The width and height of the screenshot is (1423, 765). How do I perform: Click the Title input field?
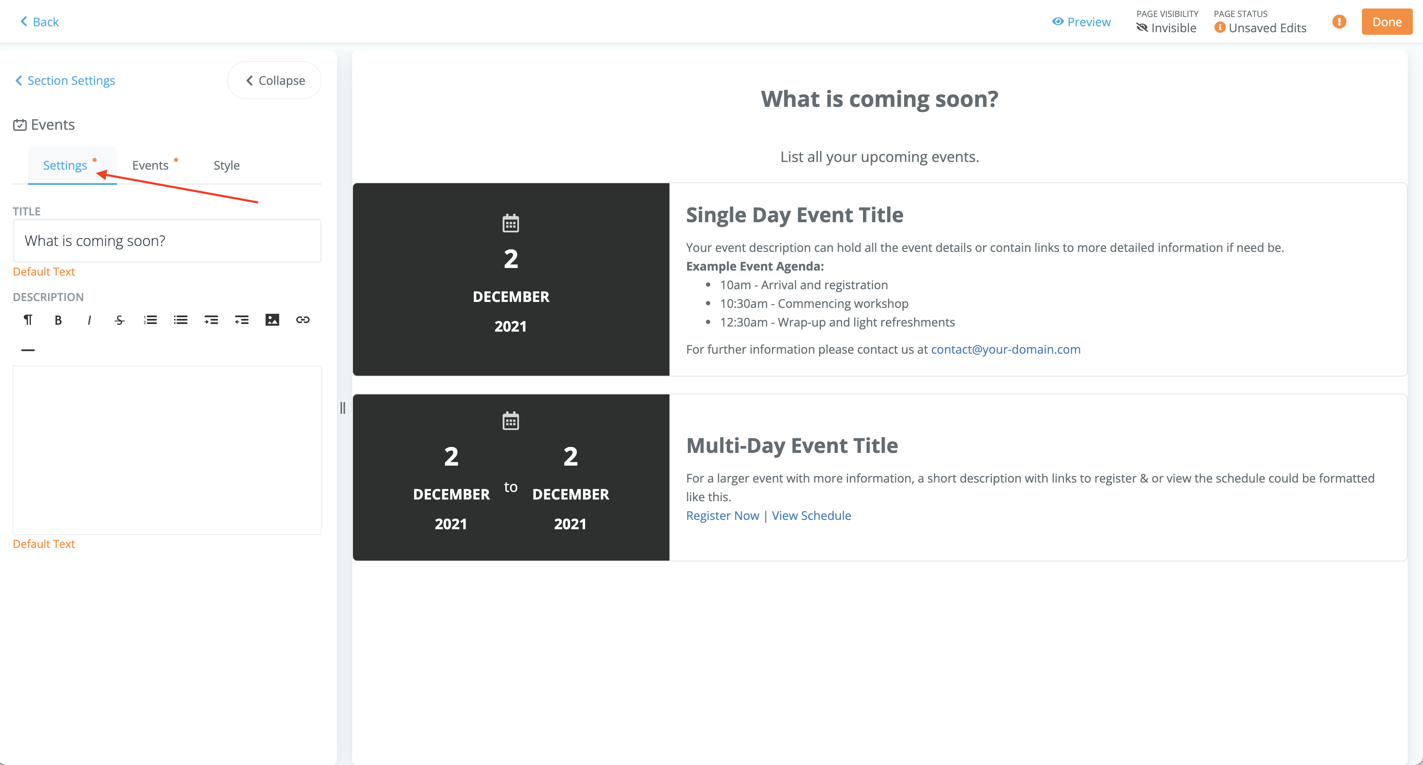(167, 240)
